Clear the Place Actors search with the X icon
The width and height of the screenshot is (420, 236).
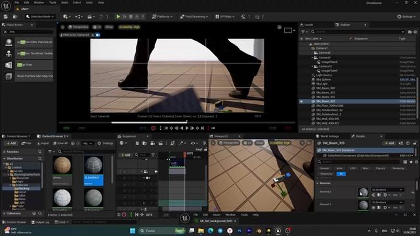coord(5,32)
